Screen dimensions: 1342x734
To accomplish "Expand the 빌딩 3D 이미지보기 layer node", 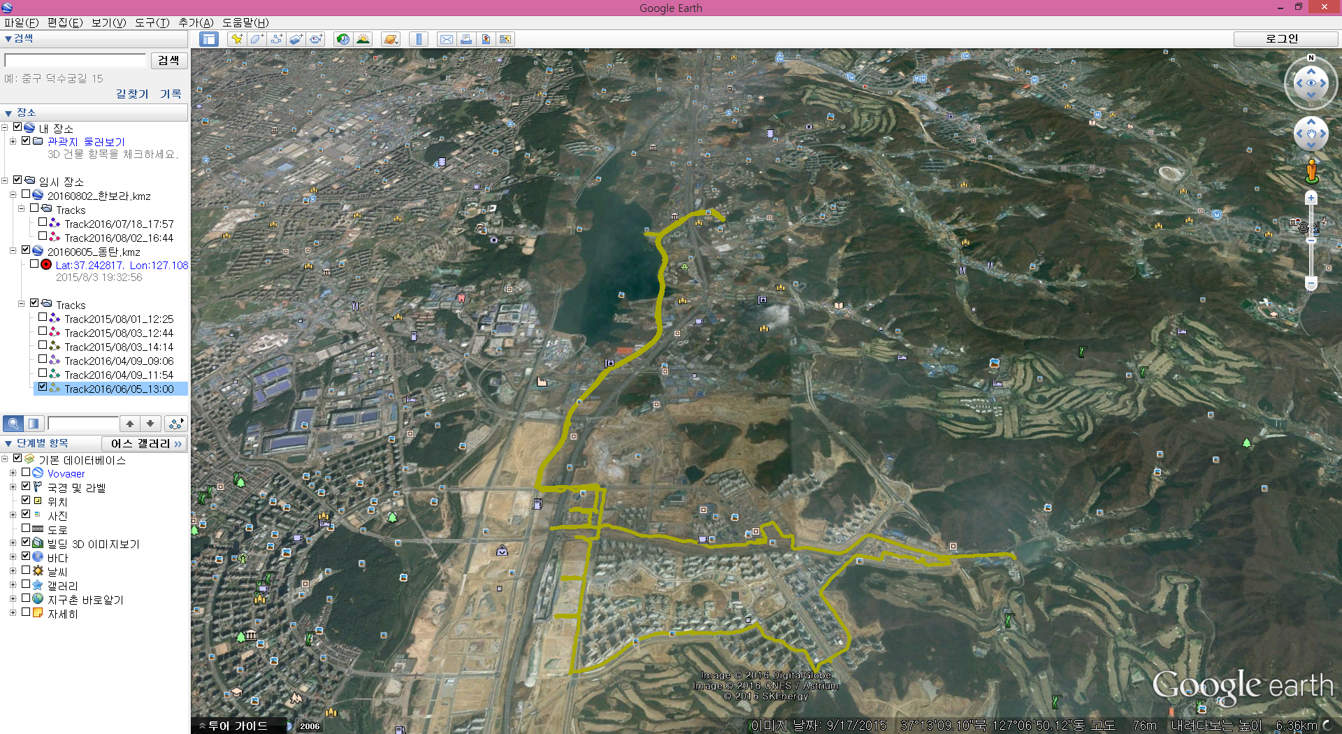I will coord(13,543).
